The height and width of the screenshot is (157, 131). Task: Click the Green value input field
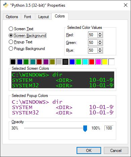point(93,43)
